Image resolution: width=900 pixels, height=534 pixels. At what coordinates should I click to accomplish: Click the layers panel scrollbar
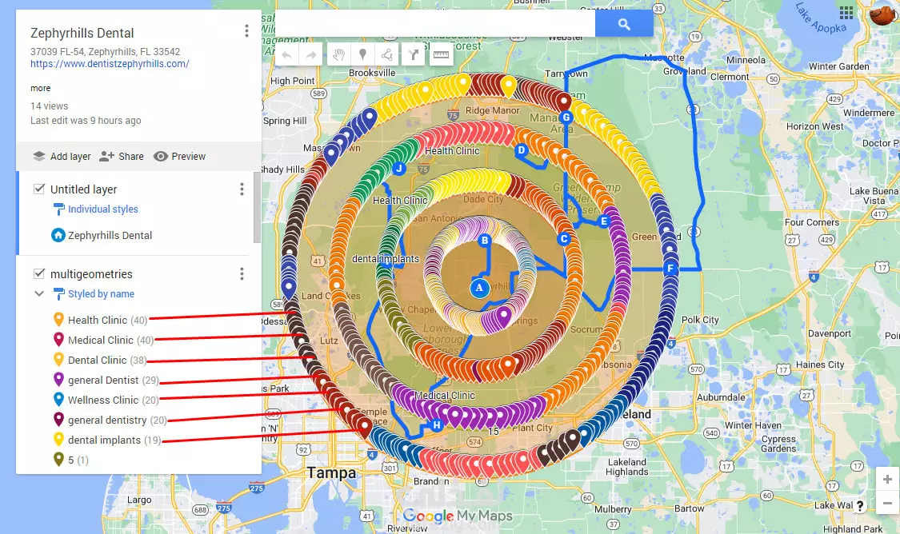click(257, 208)
